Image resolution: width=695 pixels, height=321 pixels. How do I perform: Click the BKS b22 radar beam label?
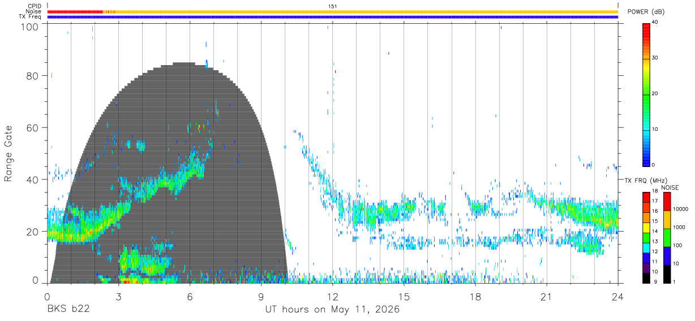coord(68,310)
